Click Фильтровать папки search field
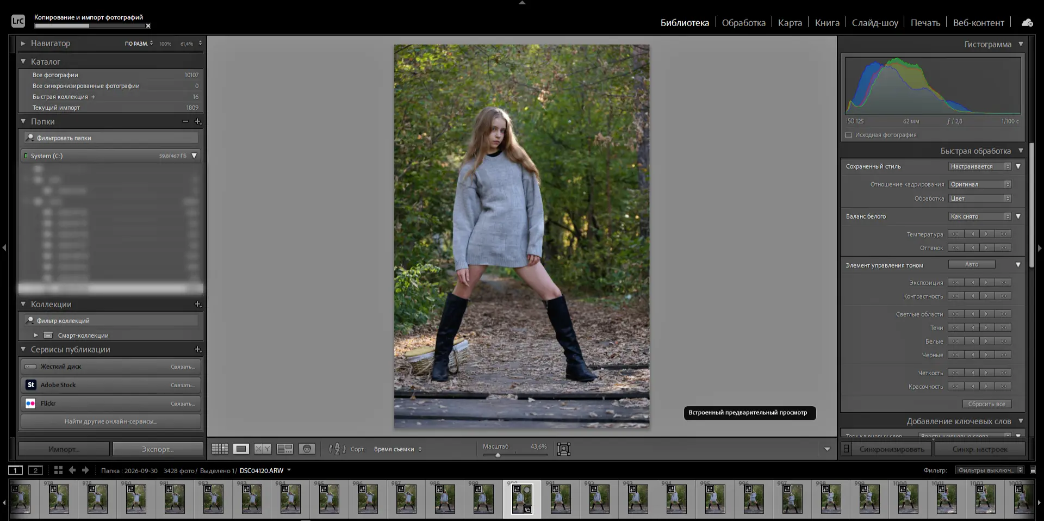This screenshot has height=521, width=1044. 111,138
